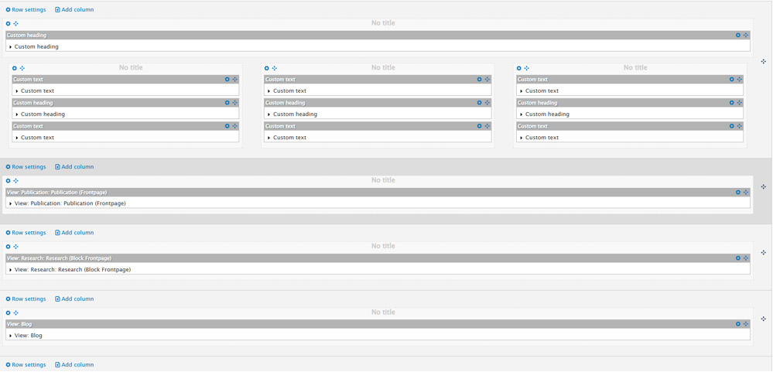Click column move icon above the Publication view
Screen dimensions: 773x372
[16, 181]
